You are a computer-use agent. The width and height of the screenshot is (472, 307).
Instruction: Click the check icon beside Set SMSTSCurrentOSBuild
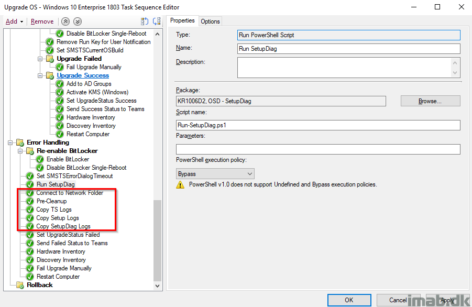[50, 50]
